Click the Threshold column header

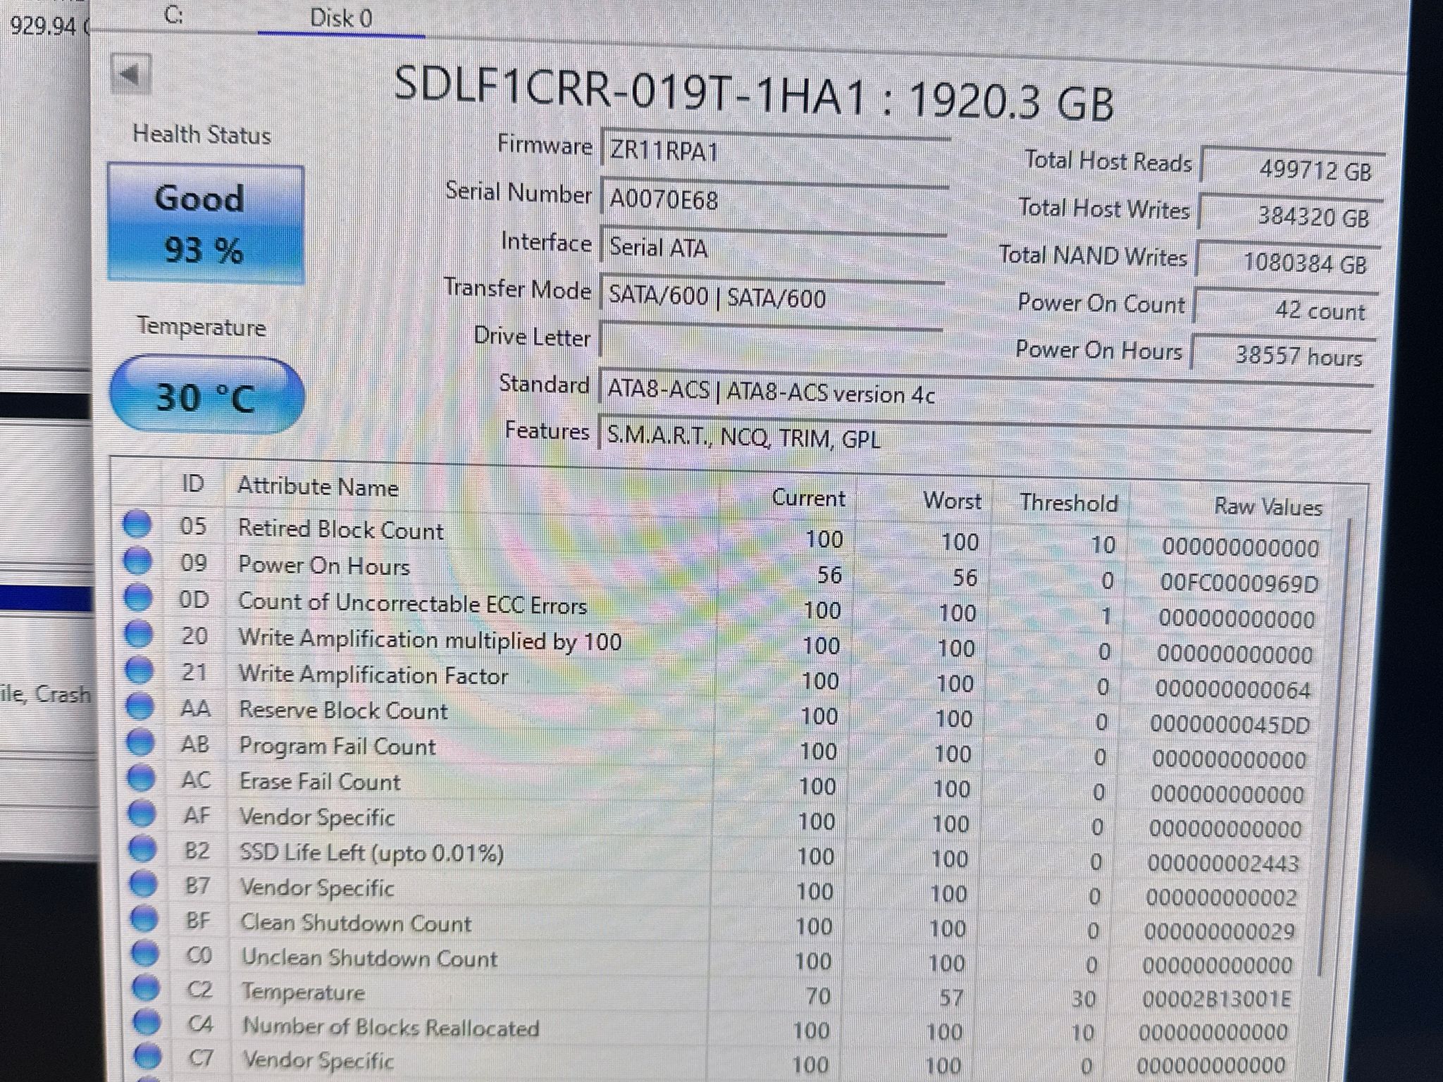[x=1069, y=503]
